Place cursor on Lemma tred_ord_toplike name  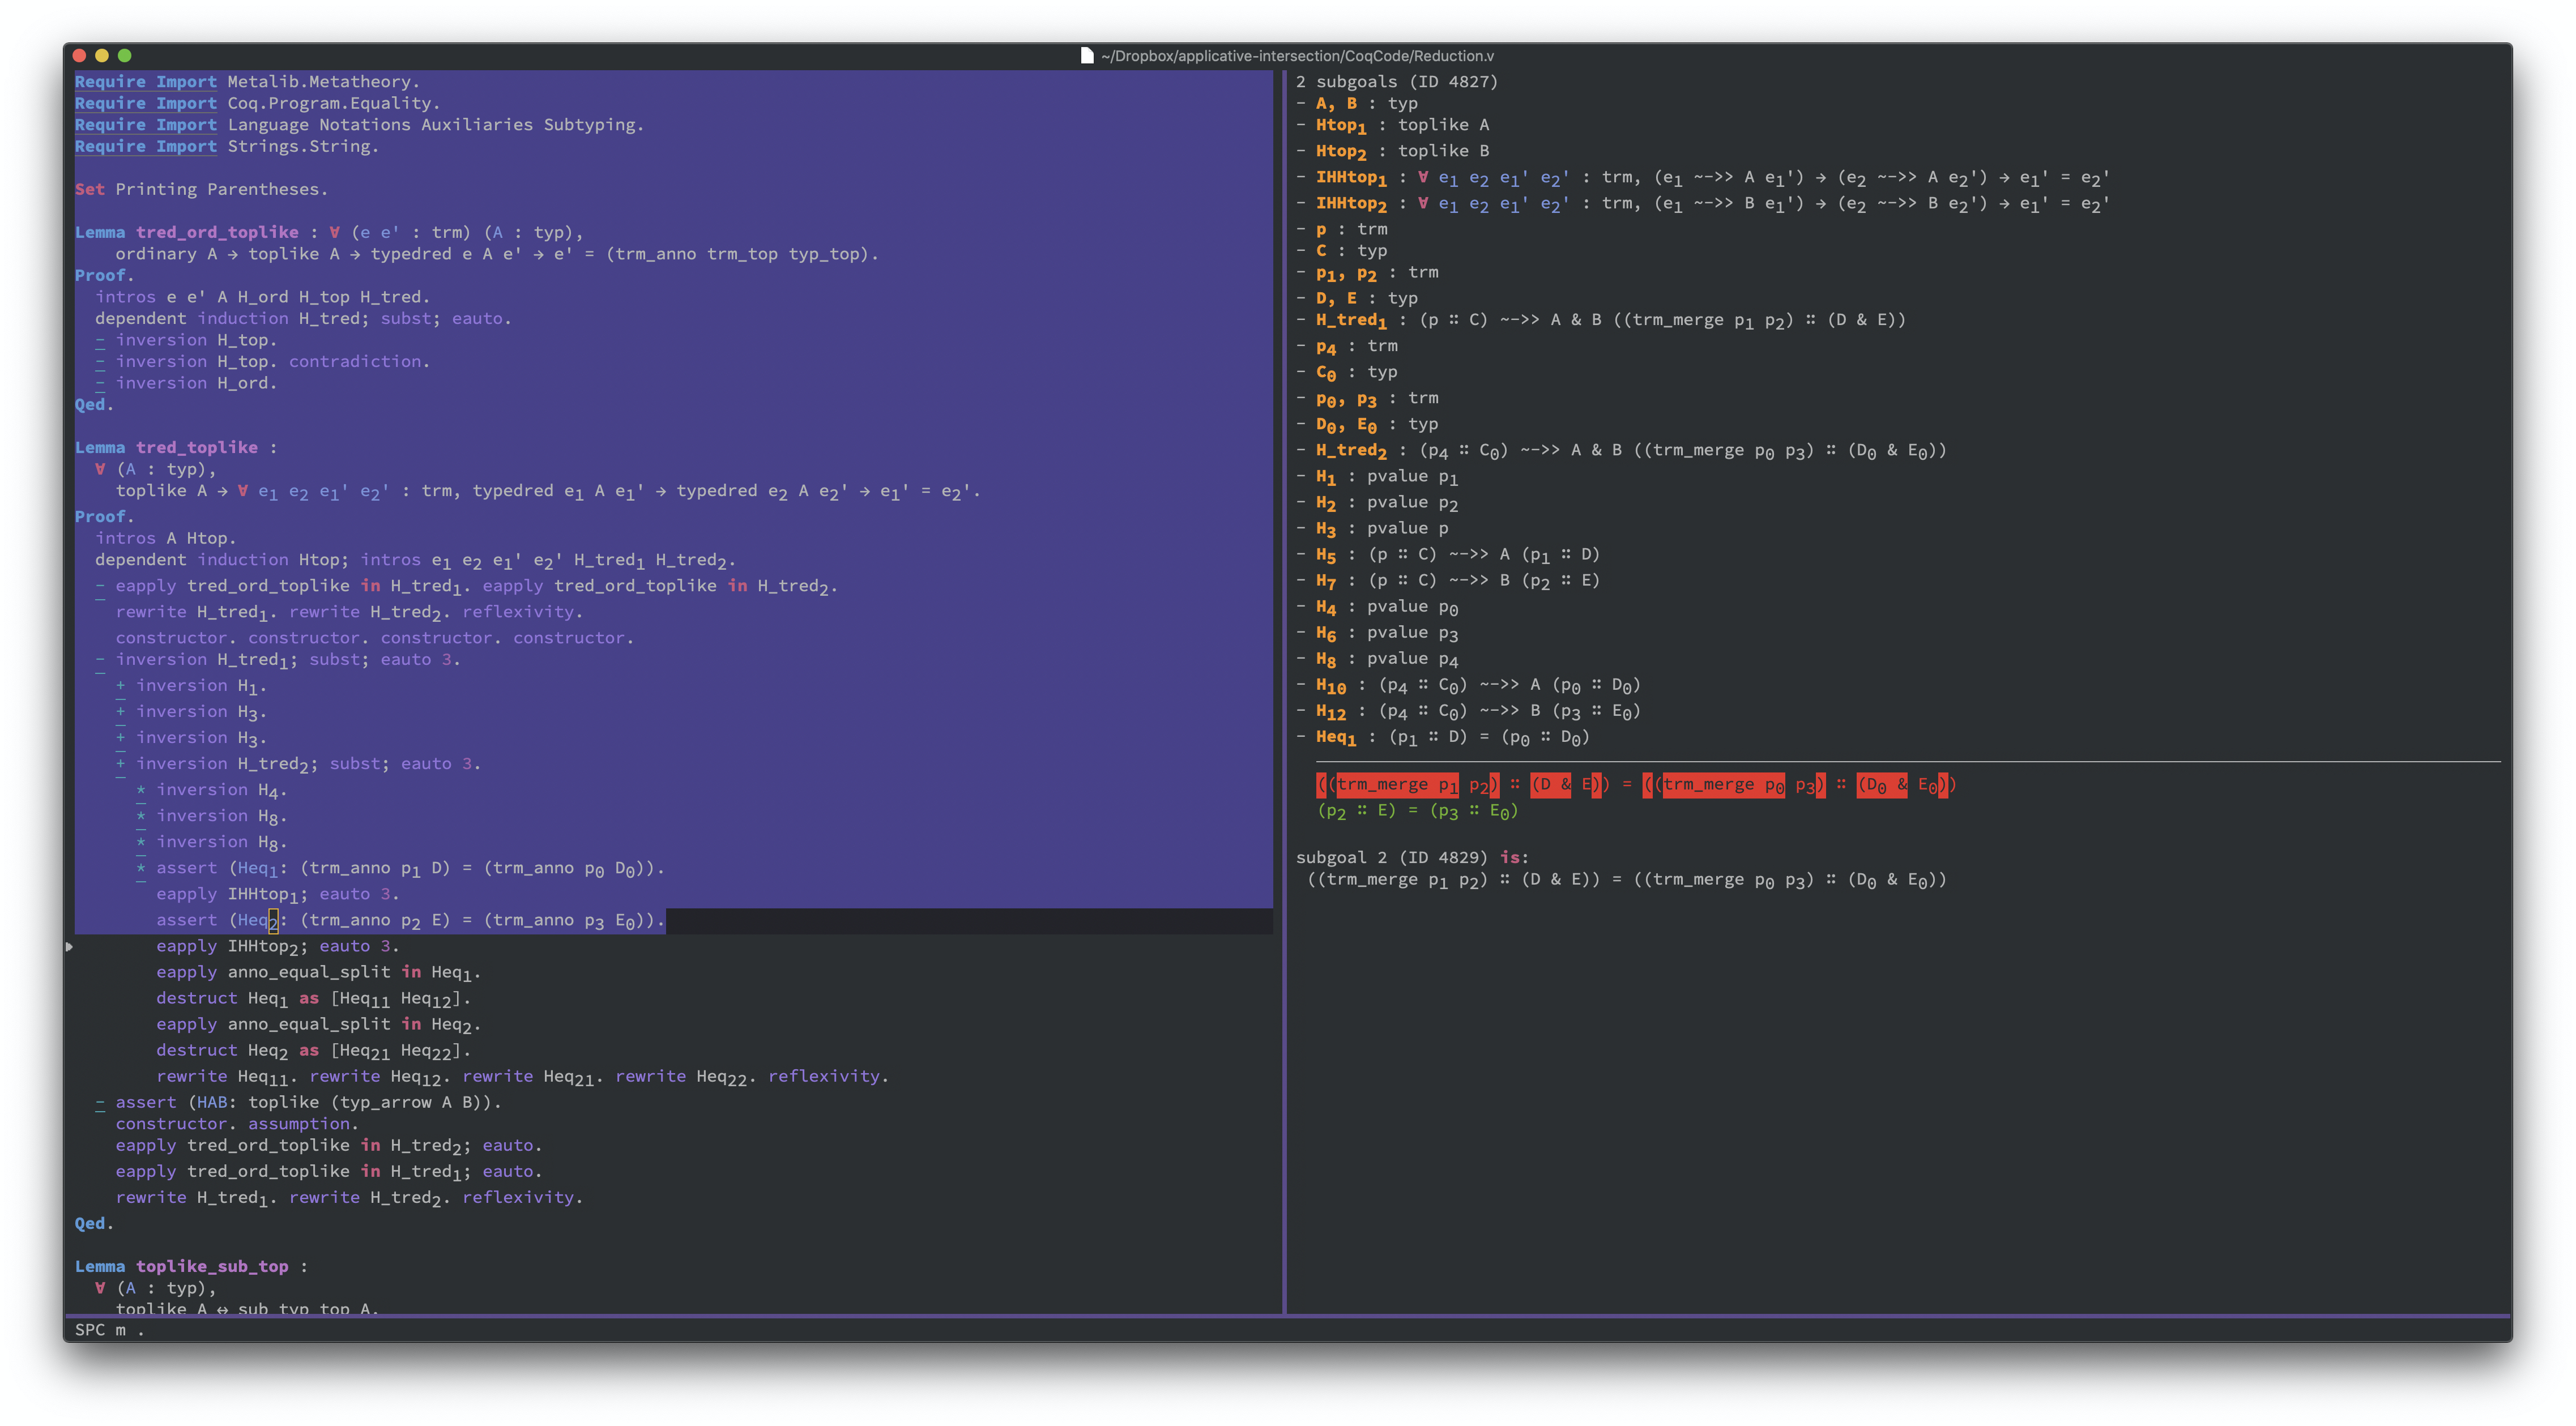click(217, 232)
